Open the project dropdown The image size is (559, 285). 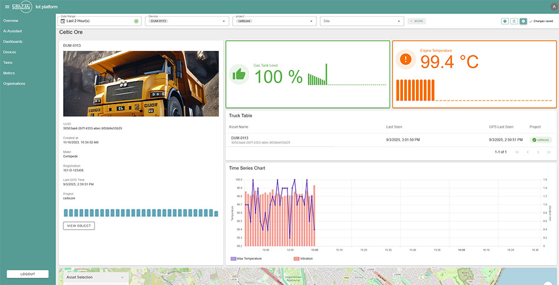[274, 21]
